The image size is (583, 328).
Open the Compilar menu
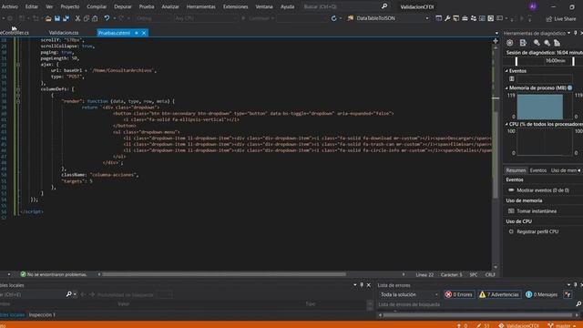click(97, 6)
